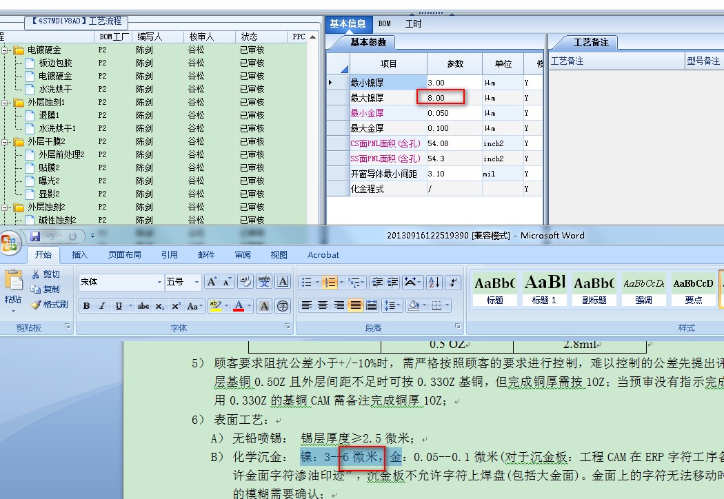724x499 pixels.
Task: Click the enclosed character (字) button
Action: tap(283, 305)
